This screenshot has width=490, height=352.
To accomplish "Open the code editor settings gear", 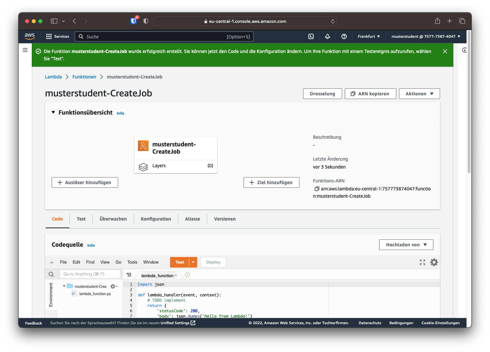I will click(x=434, y=262).
